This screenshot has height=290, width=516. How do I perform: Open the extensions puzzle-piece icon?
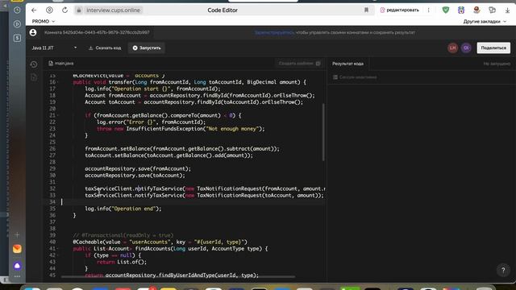click(x=493, y=10)
